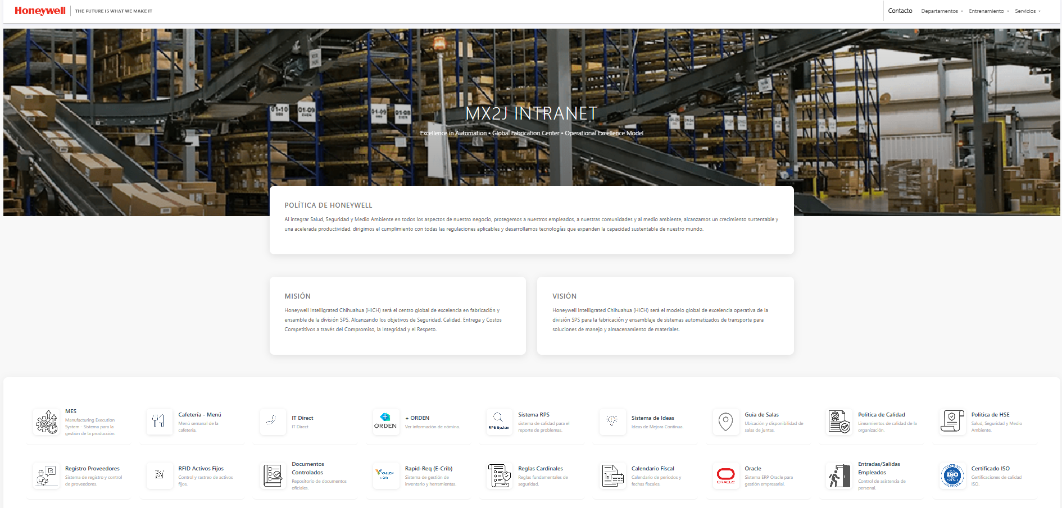Click the Certificado ISO badge icon
Screen dimensions: 1062x508
tap(952, 475)
